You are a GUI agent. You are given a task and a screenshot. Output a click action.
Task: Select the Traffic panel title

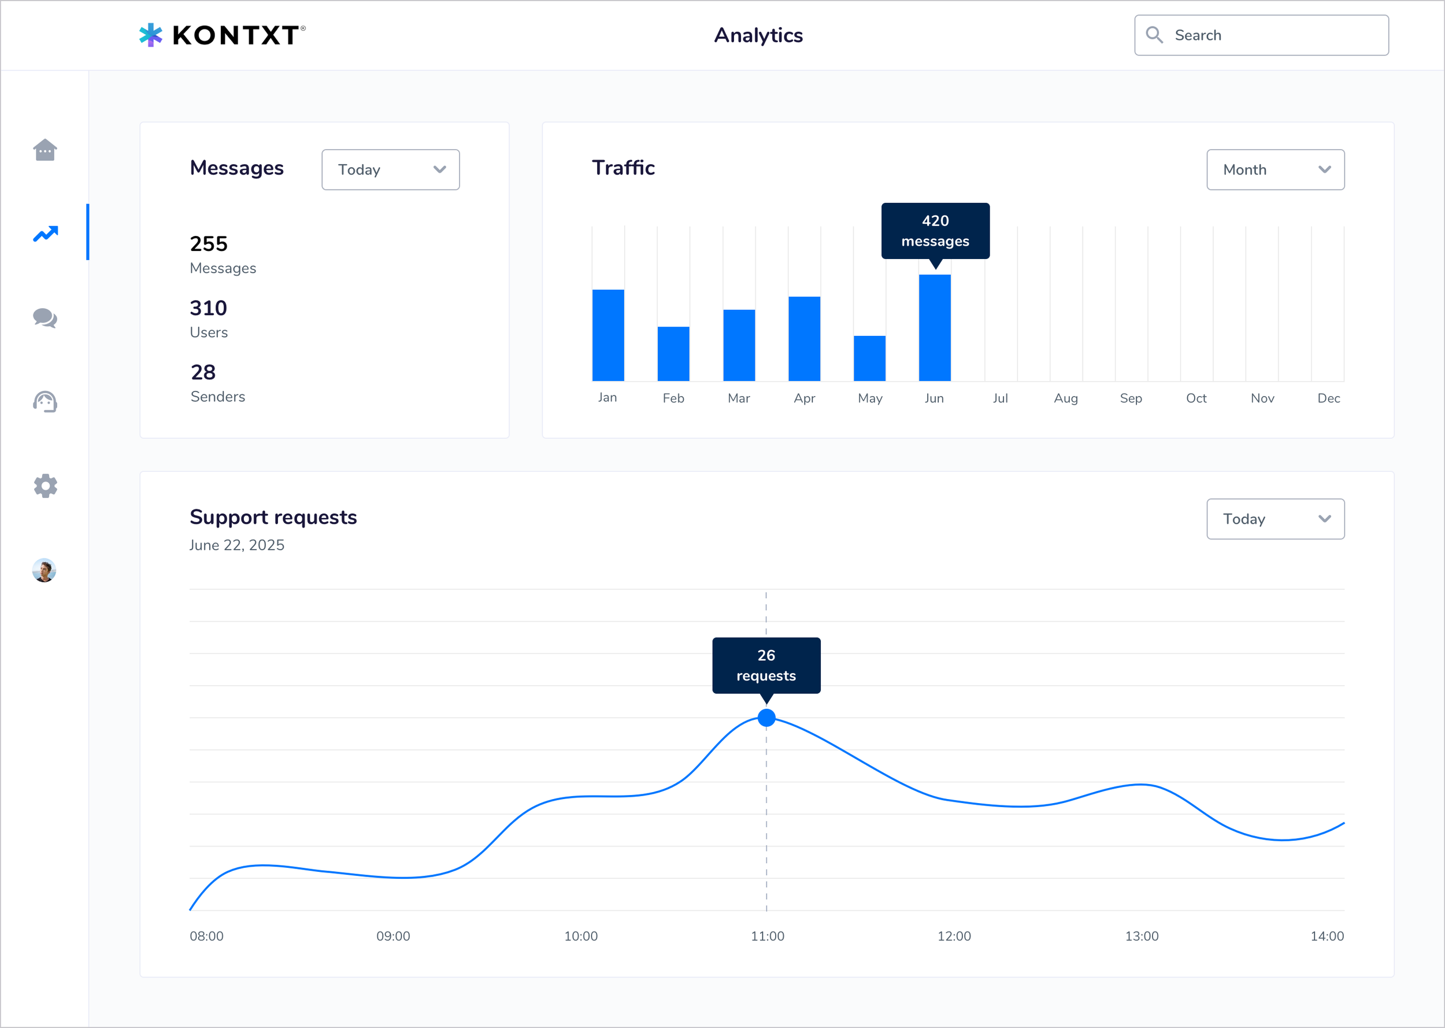click(x=624, y=168)
